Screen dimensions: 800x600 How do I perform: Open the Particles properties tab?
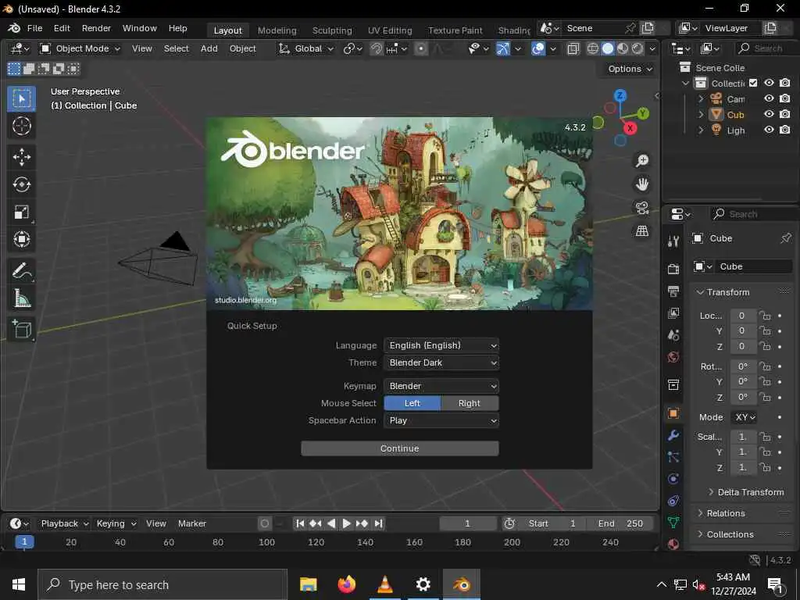pos(673,457)
